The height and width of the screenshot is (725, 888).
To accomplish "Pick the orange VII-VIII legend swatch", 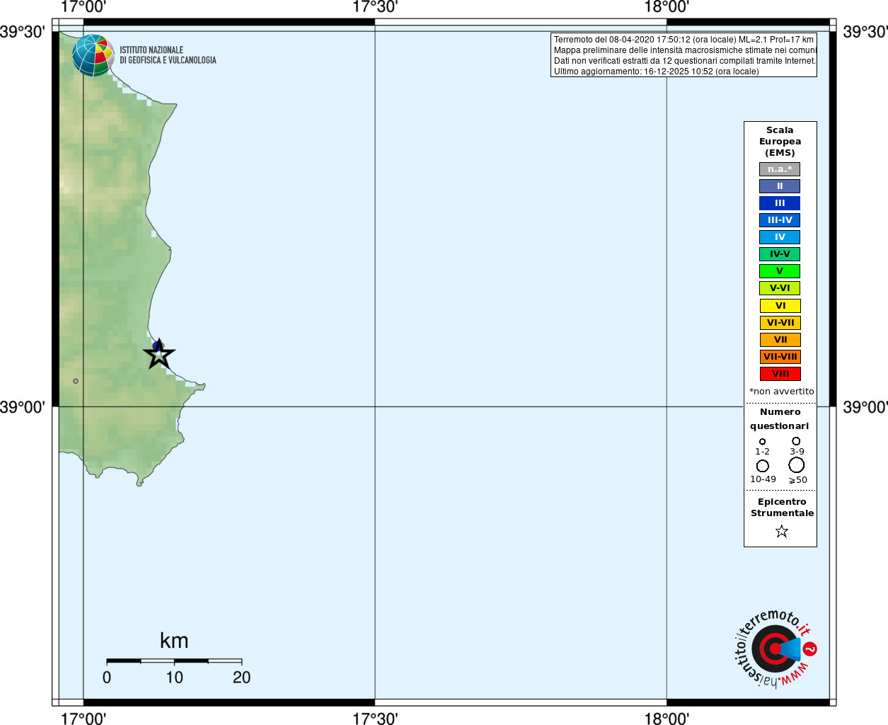I will 780,357.
